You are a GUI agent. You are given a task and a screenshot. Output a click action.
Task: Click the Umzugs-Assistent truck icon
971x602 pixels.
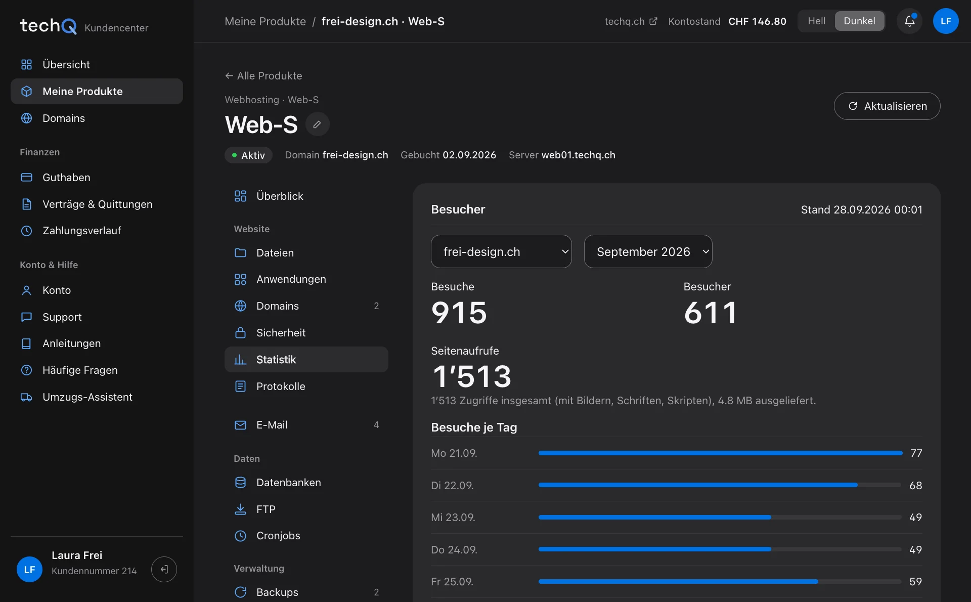point(26,397)
